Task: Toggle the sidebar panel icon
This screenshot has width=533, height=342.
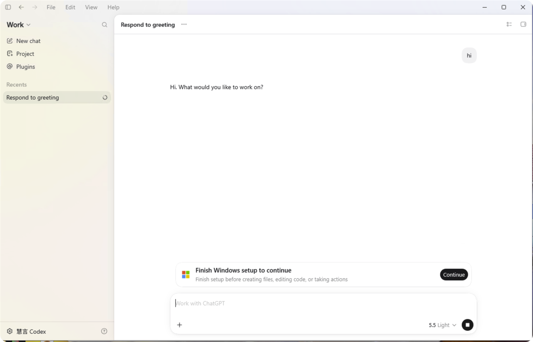Action: pos(8,7)
